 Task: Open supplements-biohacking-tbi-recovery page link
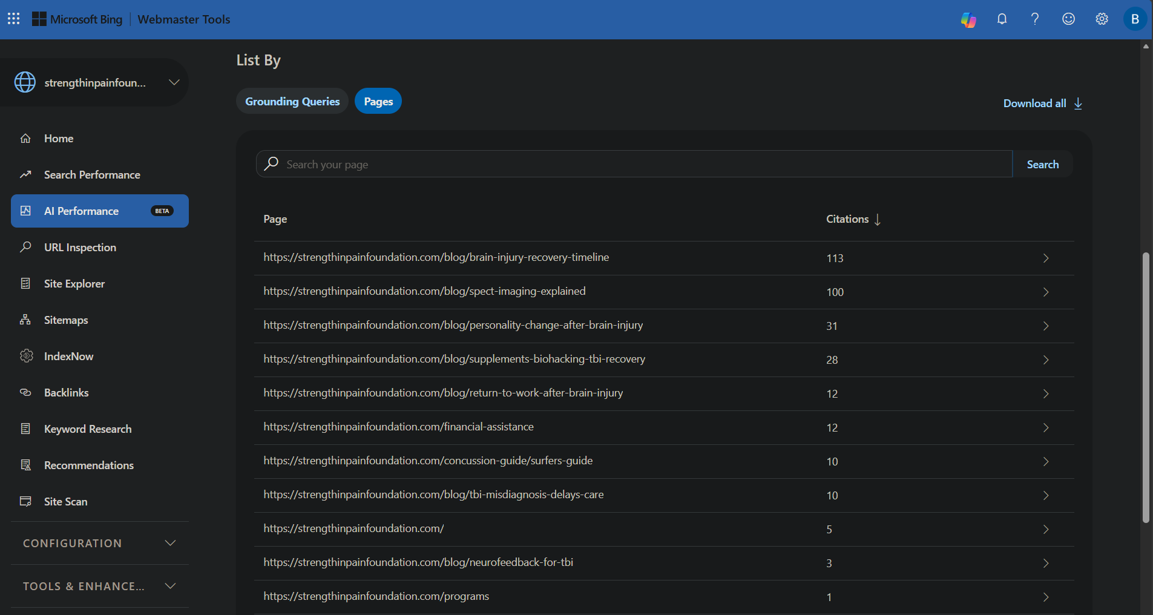point(455,359)
